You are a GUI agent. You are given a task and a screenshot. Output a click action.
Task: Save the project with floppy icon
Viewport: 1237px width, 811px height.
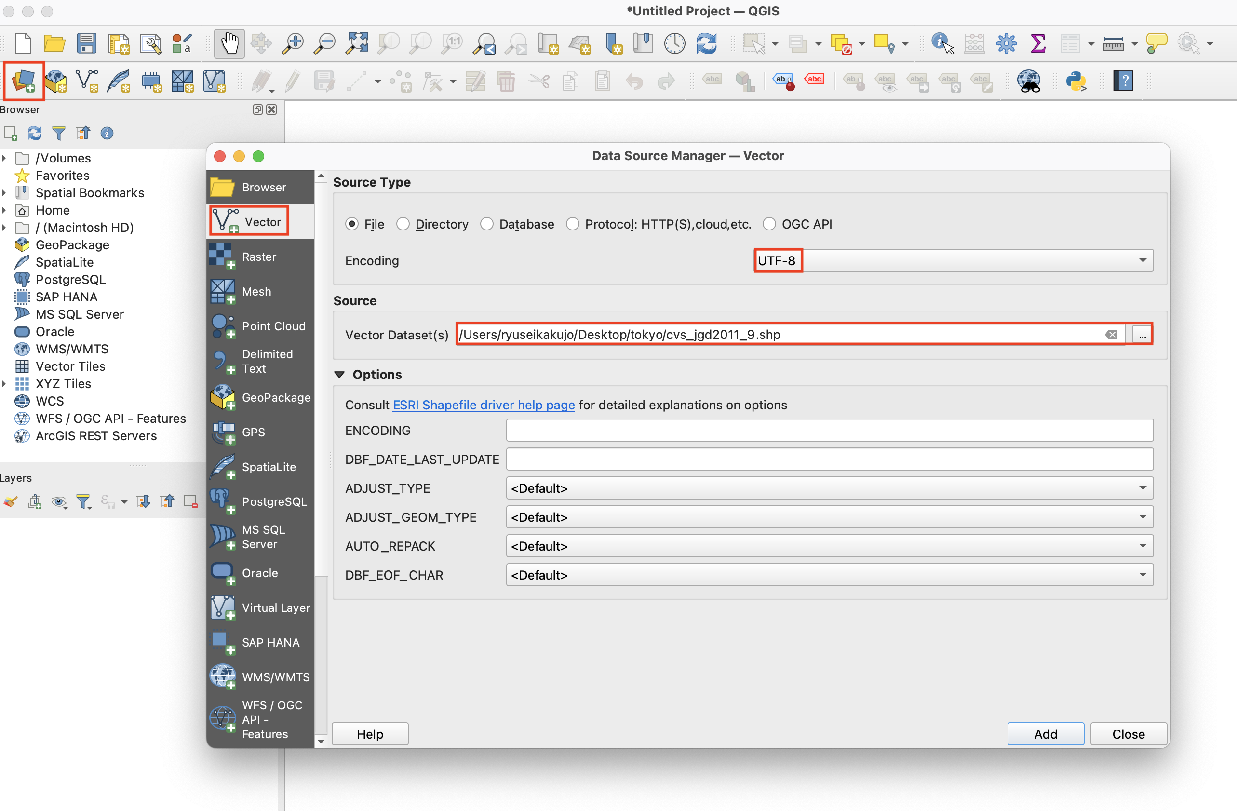[x=86, y=43]
